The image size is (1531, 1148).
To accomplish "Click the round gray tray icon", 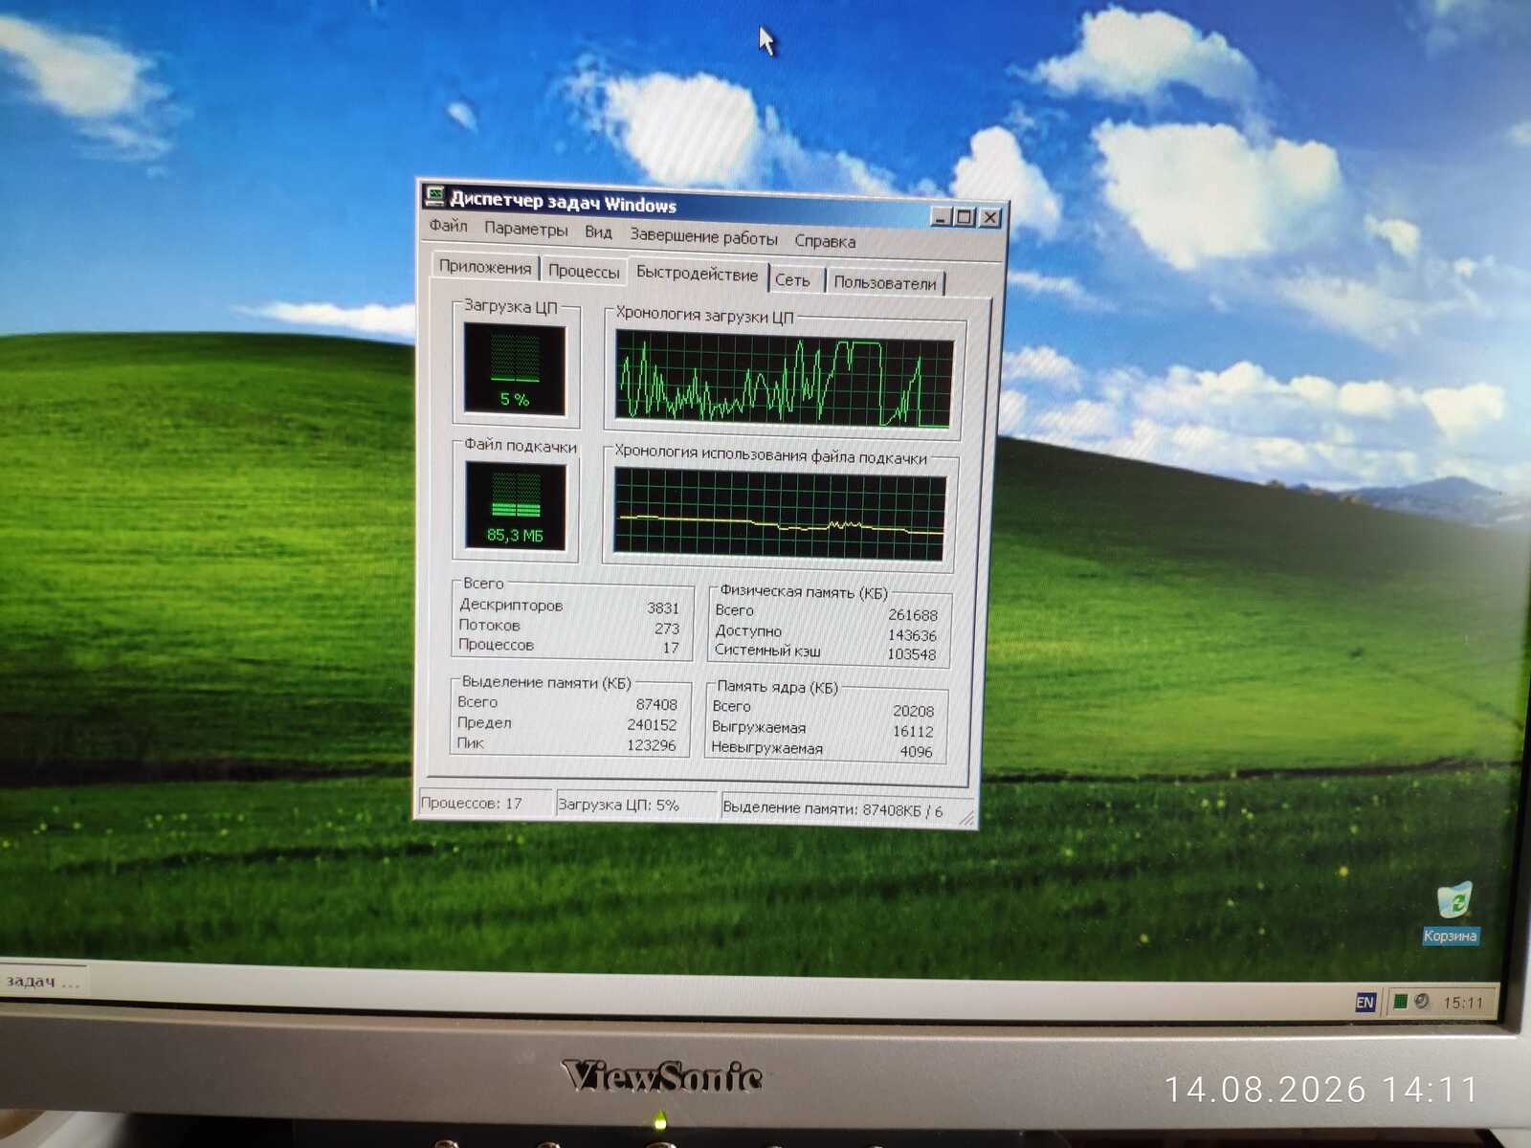I will click(x=1421, y=1001).
